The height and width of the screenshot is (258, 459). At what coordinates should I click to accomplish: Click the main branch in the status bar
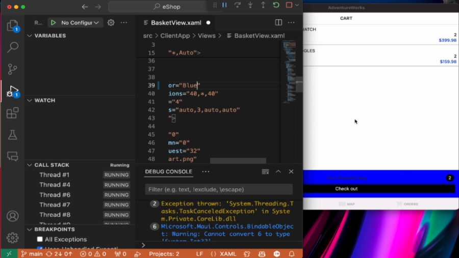(x=32, y=254)
